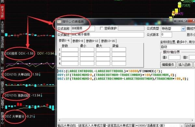Click the code editor scrollbar left arrow
195x127 pixels.
(59, 120)
